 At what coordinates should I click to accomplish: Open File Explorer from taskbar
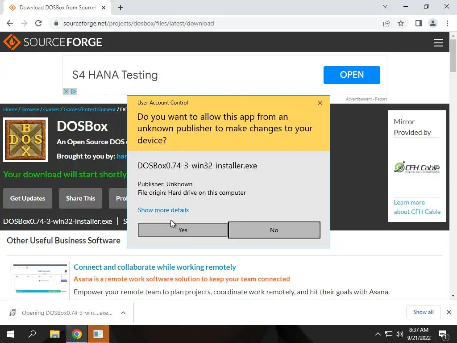pos(54,334)
